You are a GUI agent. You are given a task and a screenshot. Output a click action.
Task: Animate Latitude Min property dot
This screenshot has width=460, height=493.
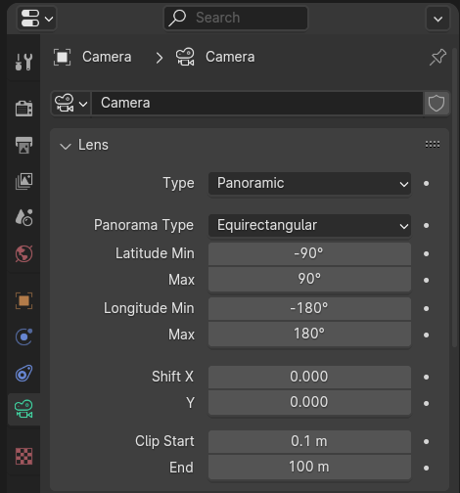point(426,253)
